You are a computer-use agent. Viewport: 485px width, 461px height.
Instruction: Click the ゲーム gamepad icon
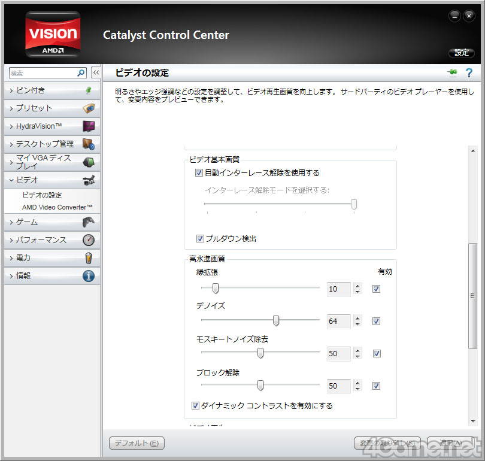click(89, 222)
